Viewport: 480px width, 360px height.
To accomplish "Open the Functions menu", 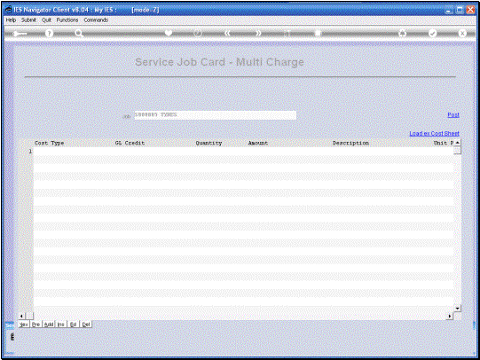I will [x=67, y=20].
